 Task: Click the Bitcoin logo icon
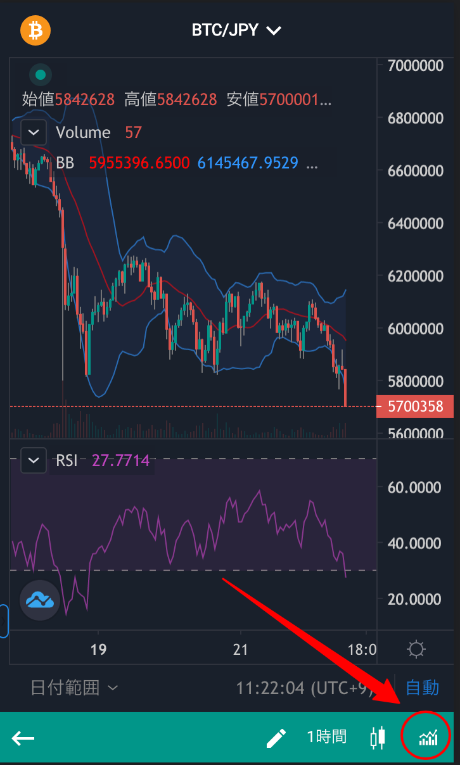point(35,30)
